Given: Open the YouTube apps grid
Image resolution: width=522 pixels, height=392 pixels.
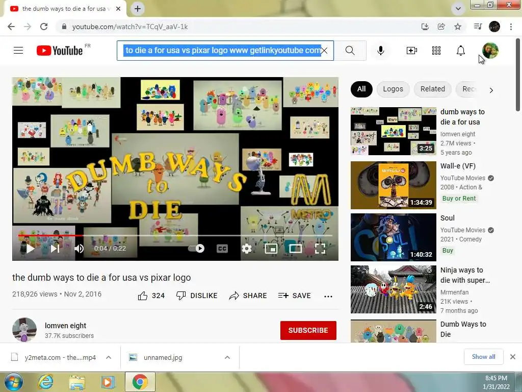Looking at the screenshot, I should pos(436,51).
